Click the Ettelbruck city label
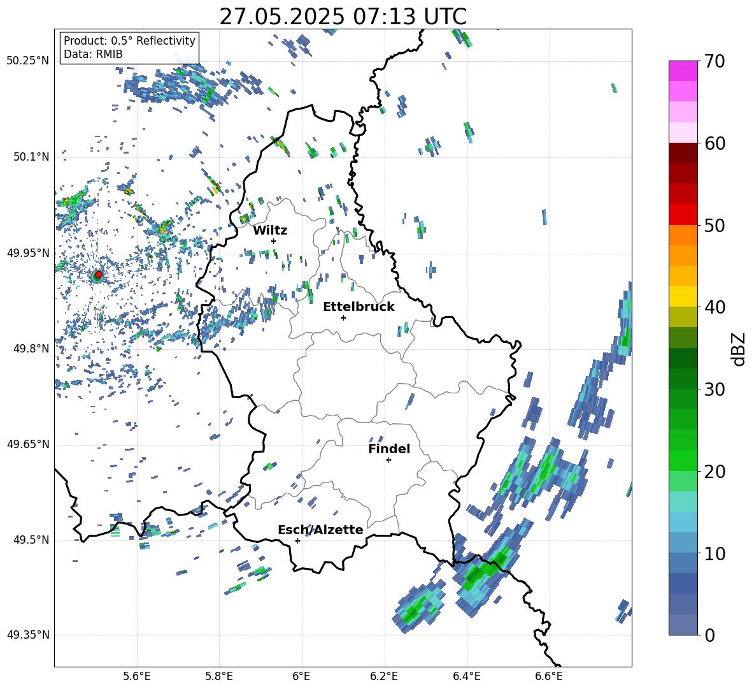The image size is (754, 689). click(x=359, y=307)
